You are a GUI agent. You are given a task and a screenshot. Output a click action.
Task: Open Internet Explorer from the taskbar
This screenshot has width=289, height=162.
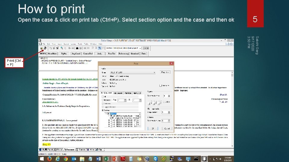(x=57, y=159)
